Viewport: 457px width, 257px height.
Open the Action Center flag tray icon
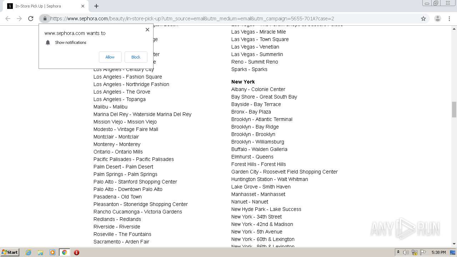423,252
